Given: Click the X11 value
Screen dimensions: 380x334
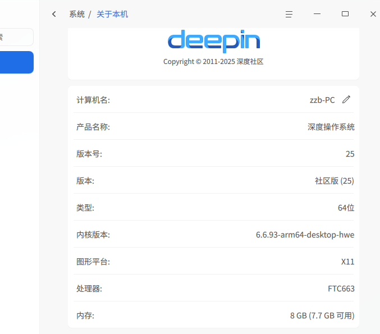Looking at the screenshot, I should point(348,262).
